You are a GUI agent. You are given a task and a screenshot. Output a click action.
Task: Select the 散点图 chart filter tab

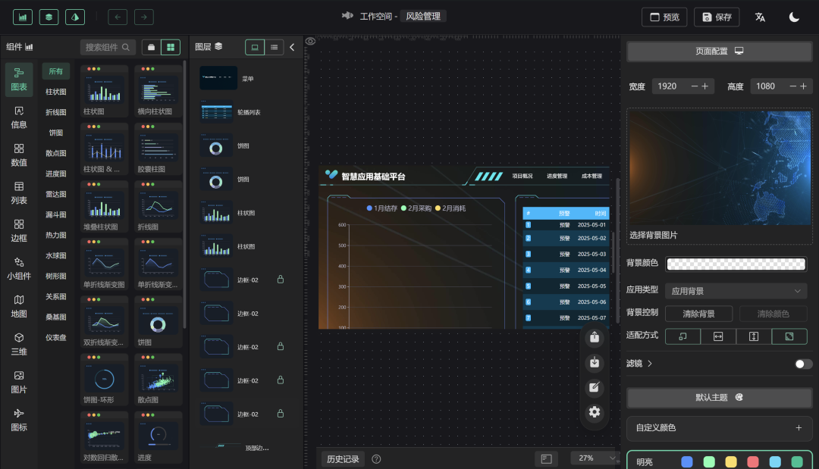56,153
